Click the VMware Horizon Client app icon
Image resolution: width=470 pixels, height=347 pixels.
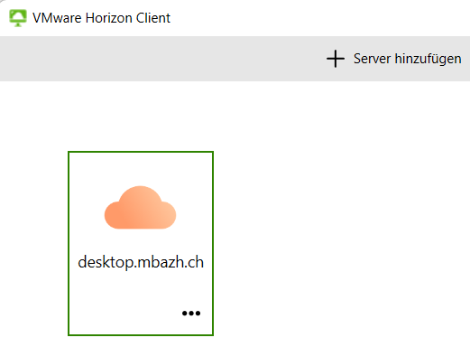tap(18, 18)
